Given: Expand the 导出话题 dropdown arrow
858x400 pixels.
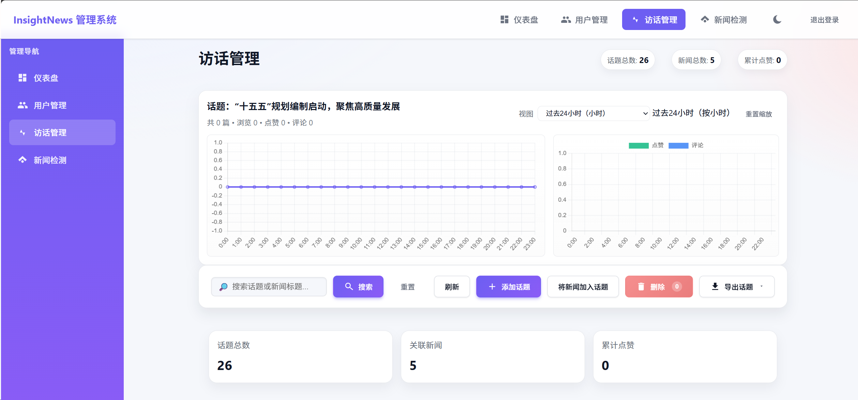Looking at the screenshot, I should click(762, 287).
